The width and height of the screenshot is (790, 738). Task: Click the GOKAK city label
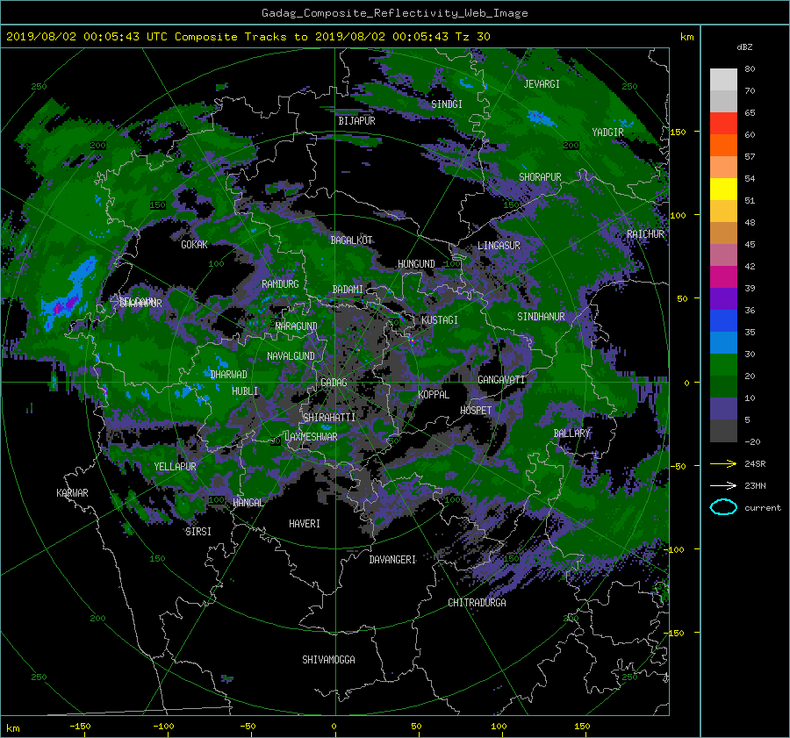(x=194, y=244)
